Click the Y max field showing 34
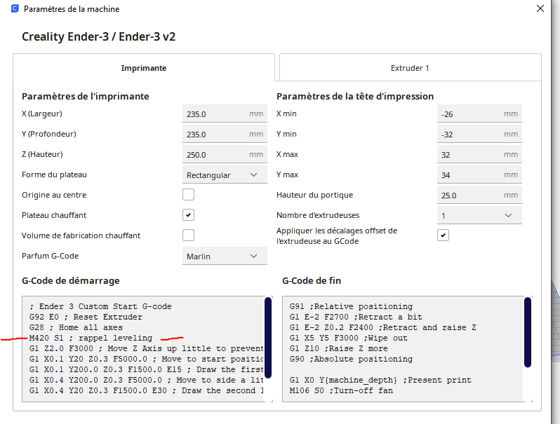 479,175
